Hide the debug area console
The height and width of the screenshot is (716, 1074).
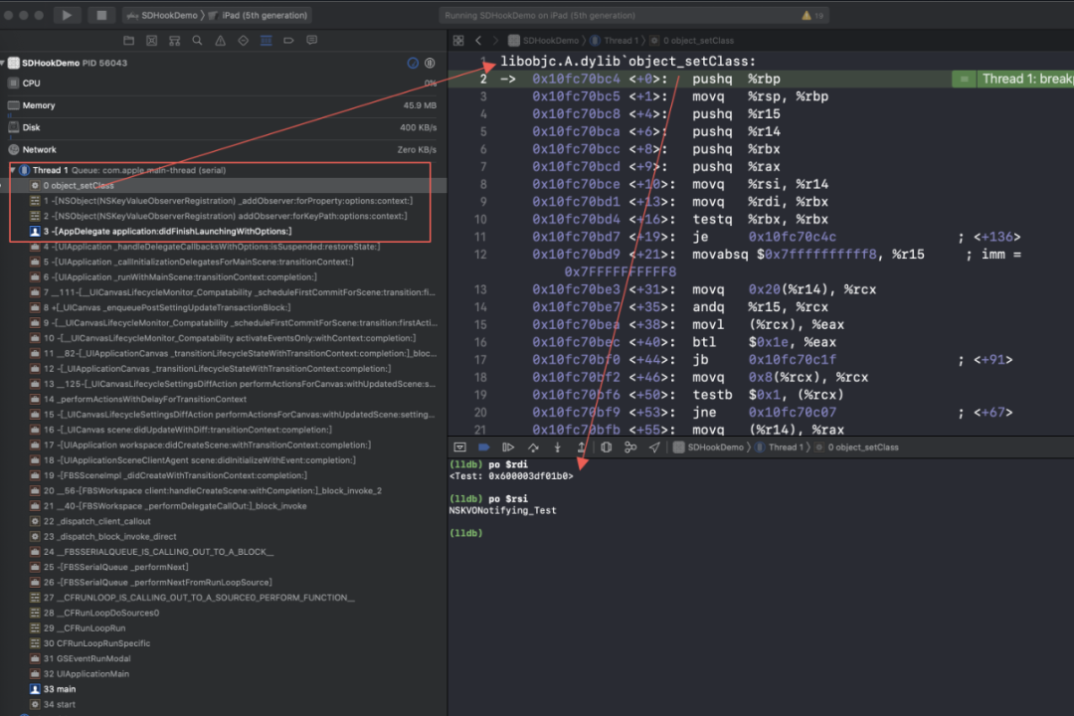[x=460, y=447]
